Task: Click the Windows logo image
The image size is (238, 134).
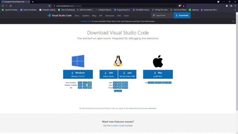Action: click(x=78, y=61)
